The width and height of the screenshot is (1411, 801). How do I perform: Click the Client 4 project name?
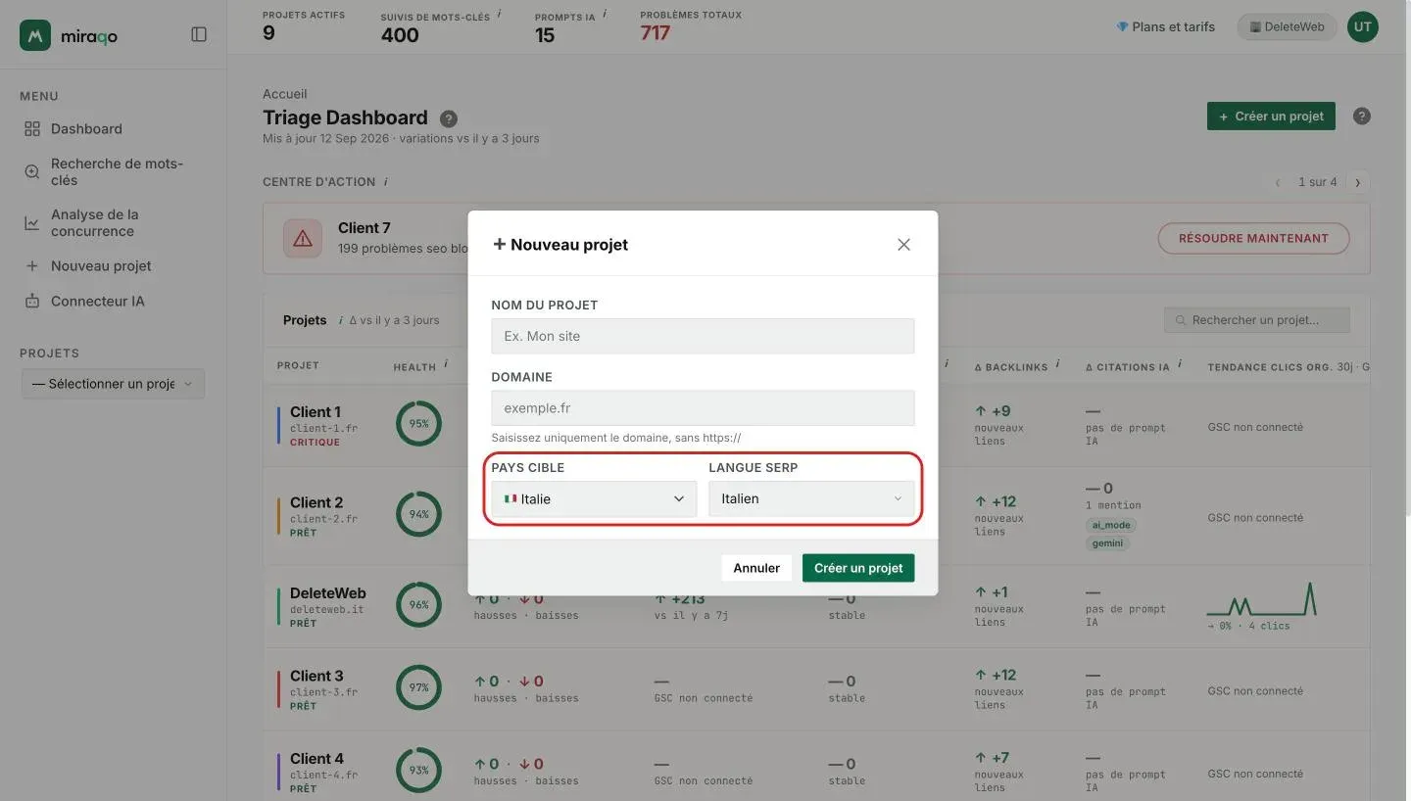pos(316,759)
